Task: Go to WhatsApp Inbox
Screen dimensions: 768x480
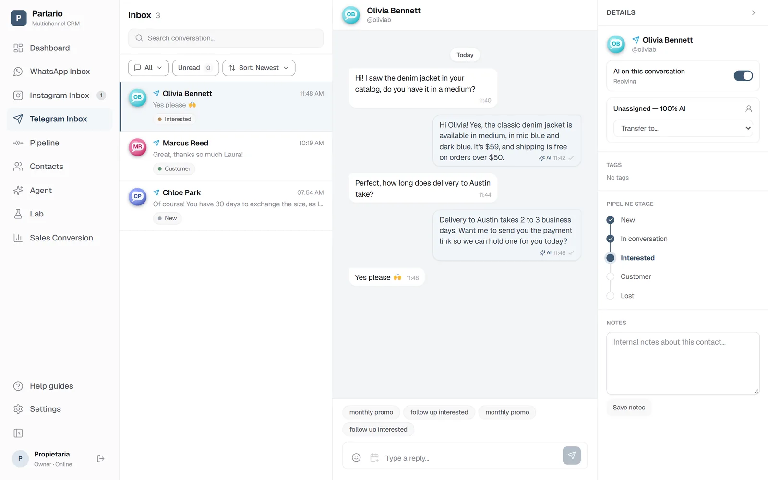Action: pos(60,72)
